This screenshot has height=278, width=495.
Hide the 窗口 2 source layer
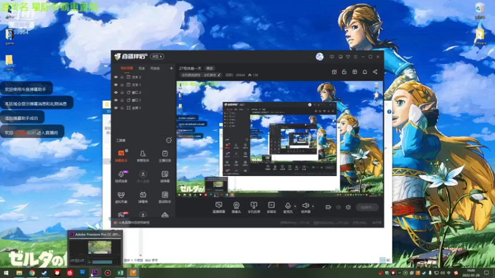coord(116,92)
